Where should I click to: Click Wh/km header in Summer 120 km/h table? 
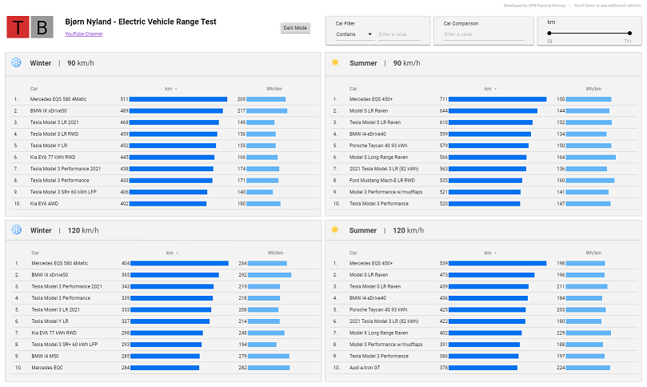593,253
